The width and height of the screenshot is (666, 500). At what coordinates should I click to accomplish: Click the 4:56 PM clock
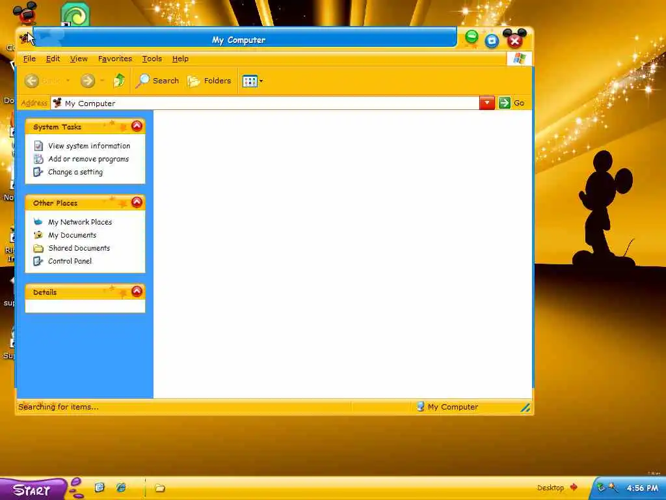642,488
